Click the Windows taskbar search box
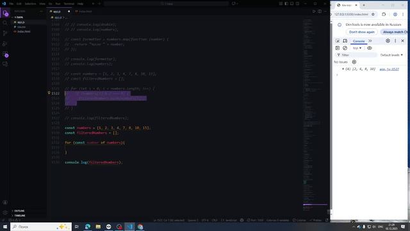The height and width of the screenshot is (231, 410). tap(41, 227)
